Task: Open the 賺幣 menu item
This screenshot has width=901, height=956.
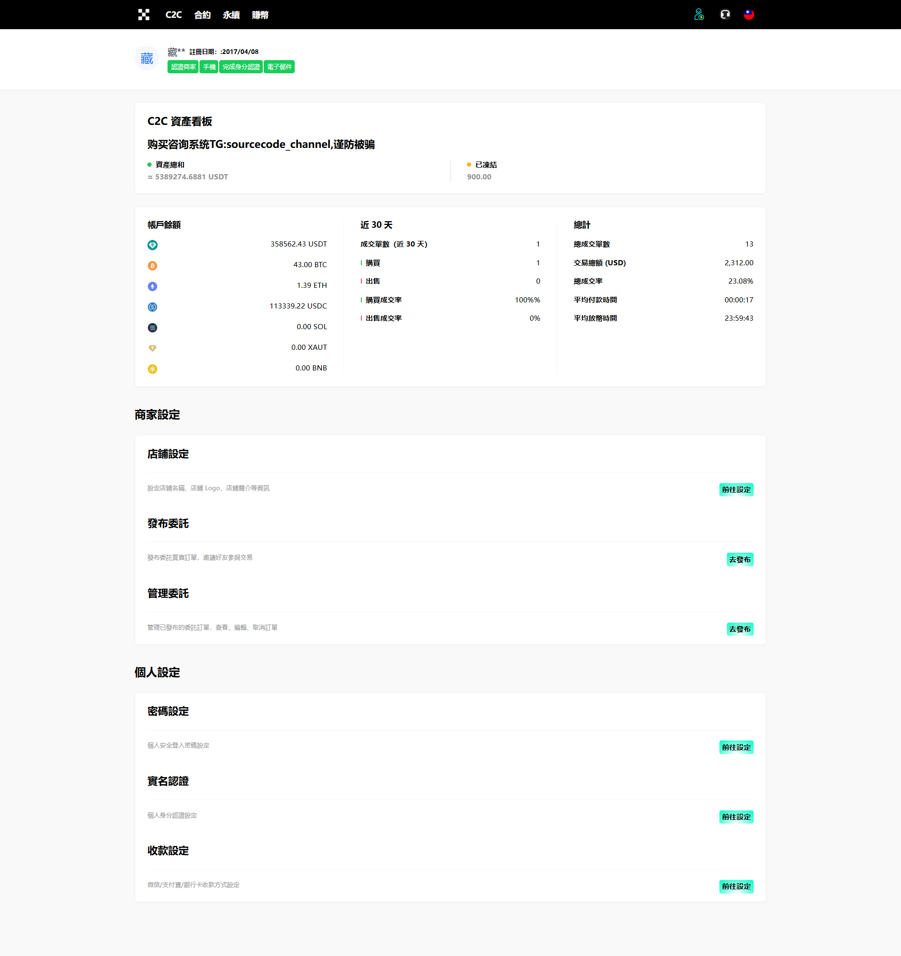Action: 260,15
